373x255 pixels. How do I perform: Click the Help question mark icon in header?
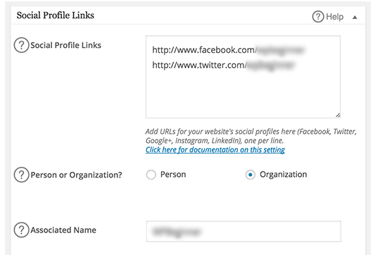(x=318, y=17)
